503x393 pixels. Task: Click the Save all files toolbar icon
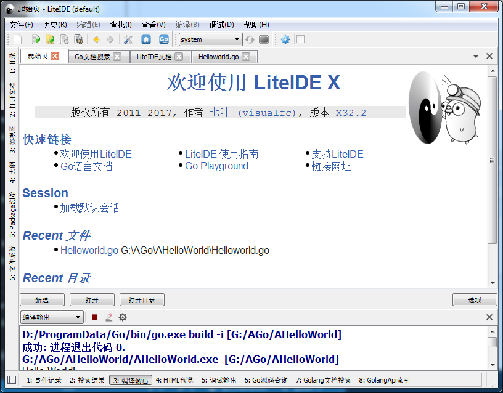pos(78,39)
